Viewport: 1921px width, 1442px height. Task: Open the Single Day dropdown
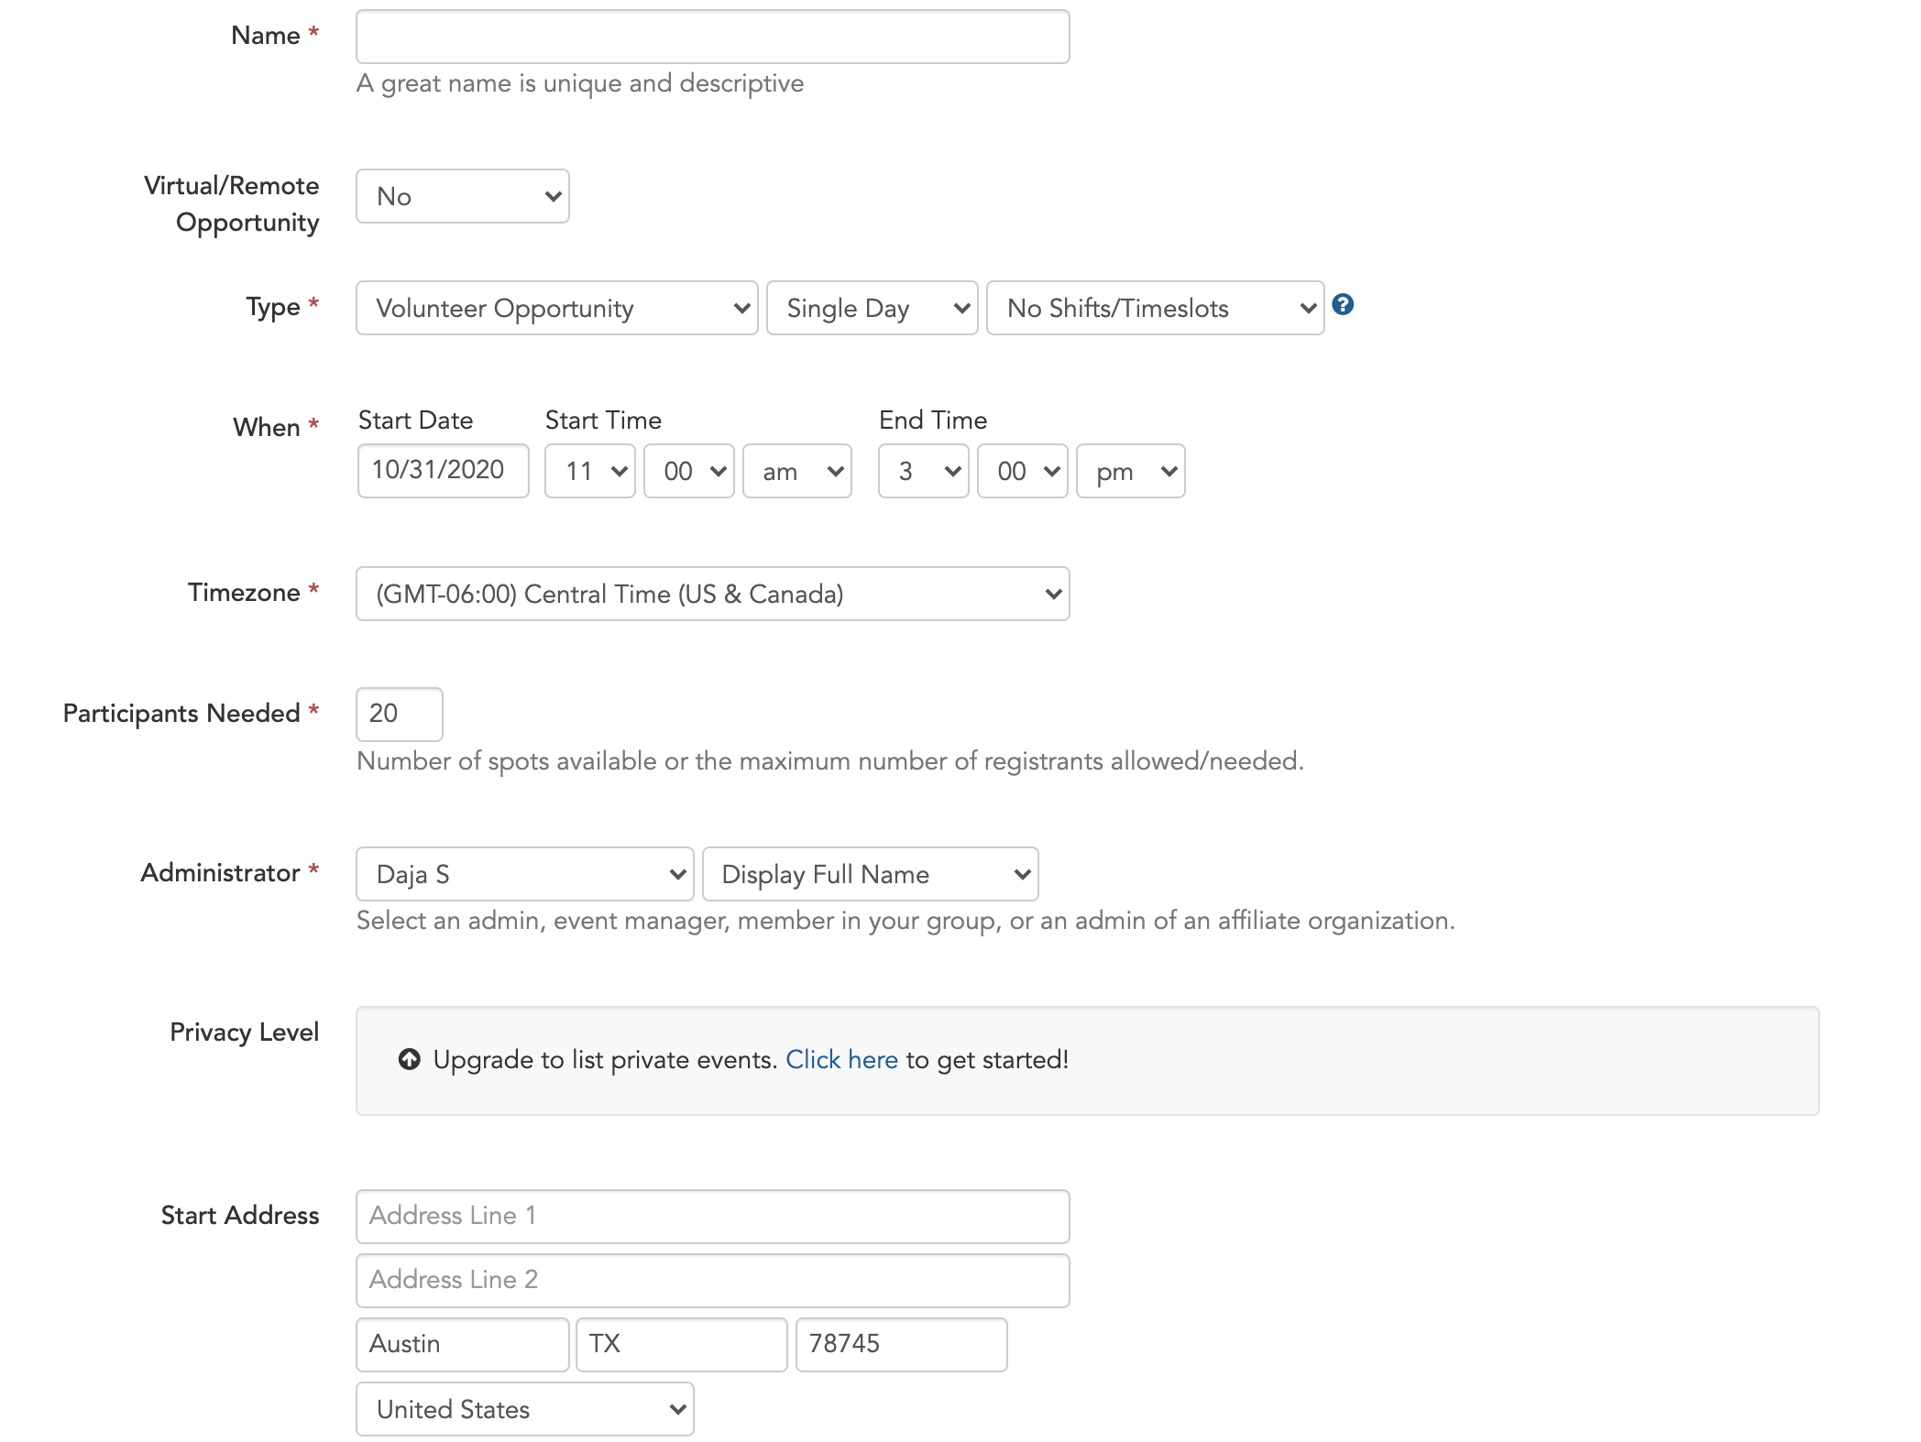pyautogui.click(x=872, y=308)
